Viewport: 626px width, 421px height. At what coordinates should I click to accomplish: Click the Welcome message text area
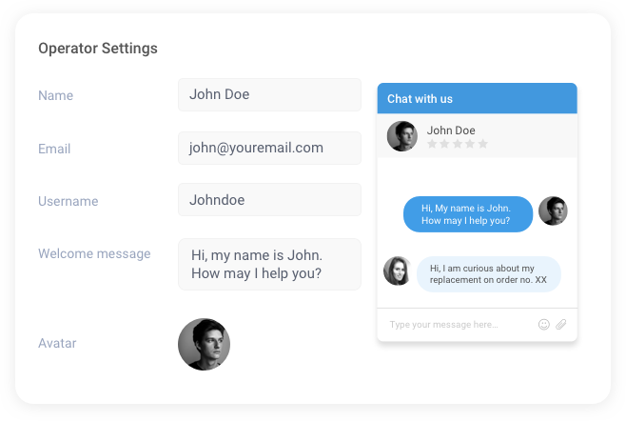(269, 264)
